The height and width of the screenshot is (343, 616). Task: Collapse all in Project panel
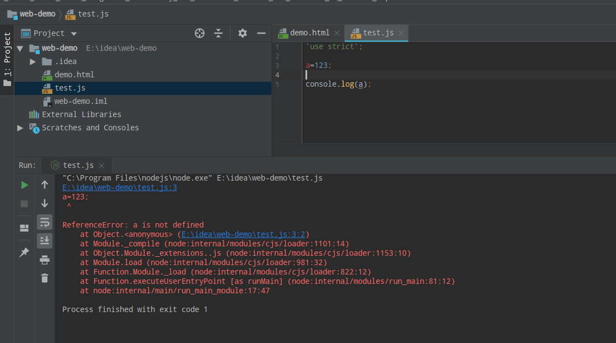218,34
